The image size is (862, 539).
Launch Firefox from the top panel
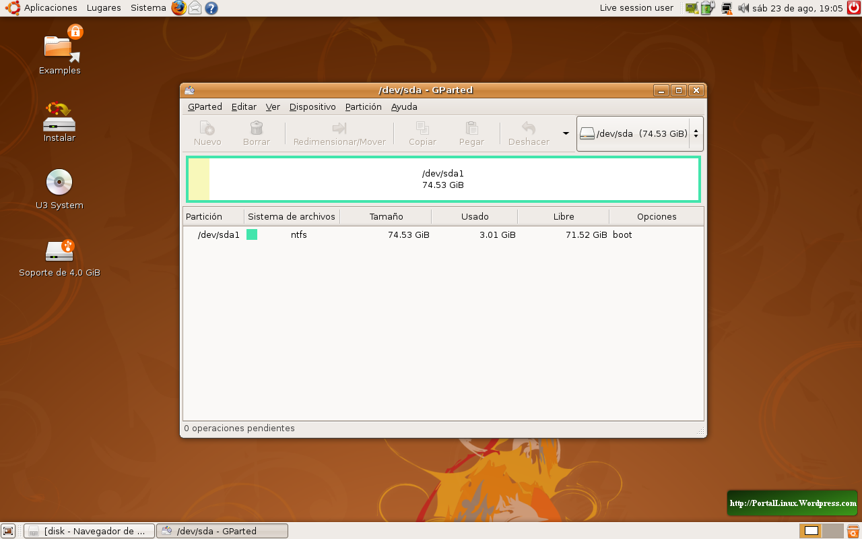coord(178,8)
